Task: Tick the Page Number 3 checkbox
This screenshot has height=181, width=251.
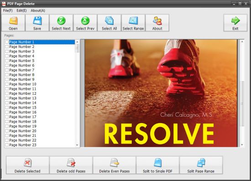Action: pos(7,52)
